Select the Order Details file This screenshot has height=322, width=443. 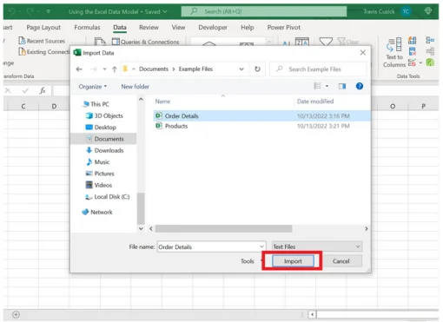tap(261, 115)
